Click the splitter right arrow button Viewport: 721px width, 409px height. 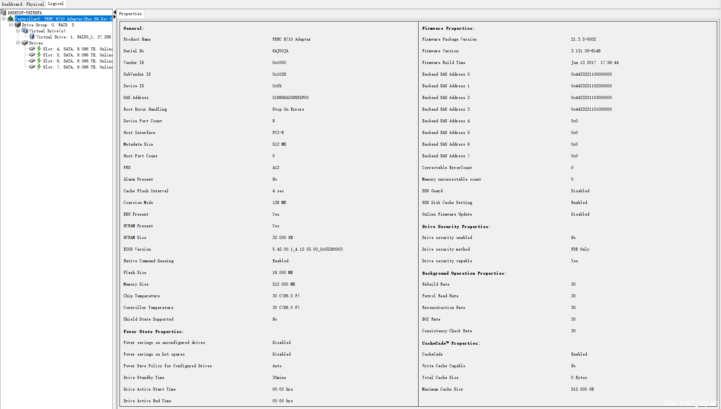point(115,17)
